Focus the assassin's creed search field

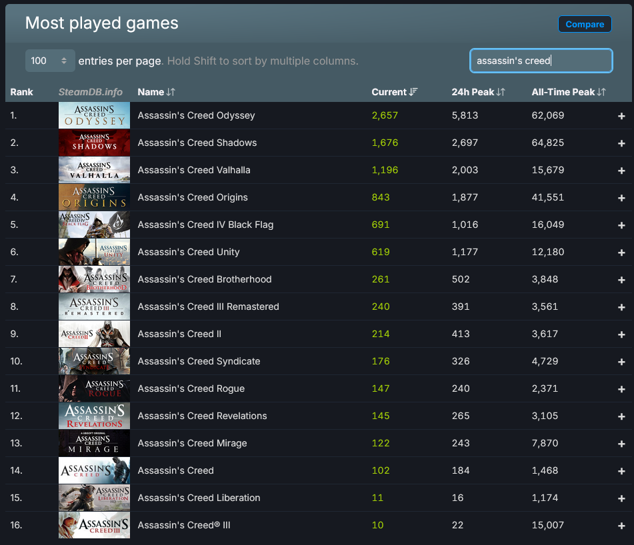(x=541, y=61)
